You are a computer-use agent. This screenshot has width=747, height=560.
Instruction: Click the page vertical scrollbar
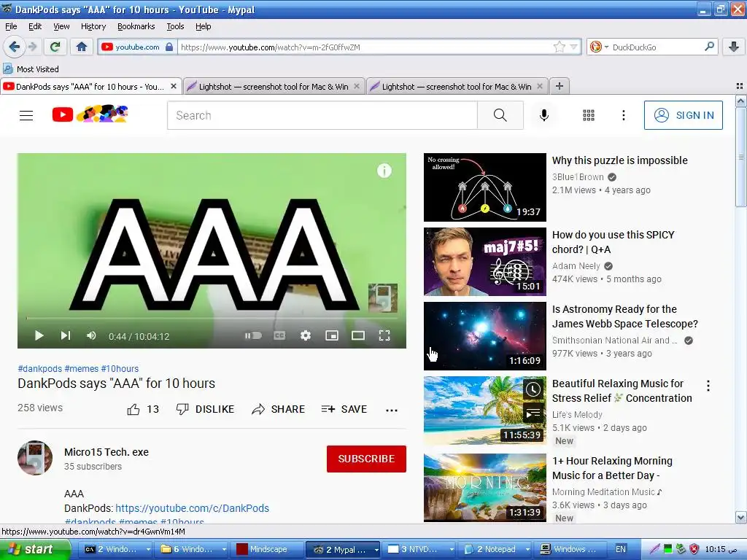740,157
